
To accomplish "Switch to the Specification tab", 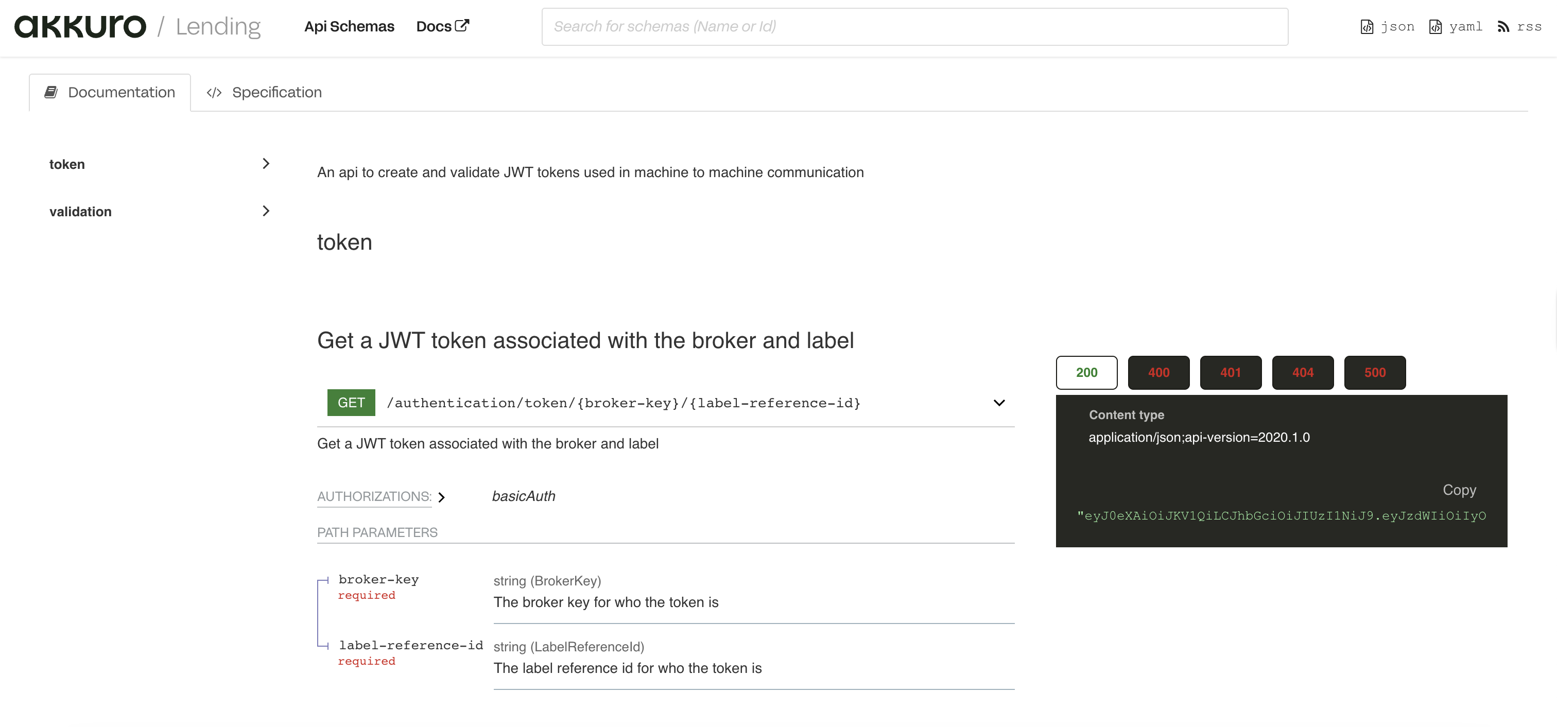I will (276, 92).
